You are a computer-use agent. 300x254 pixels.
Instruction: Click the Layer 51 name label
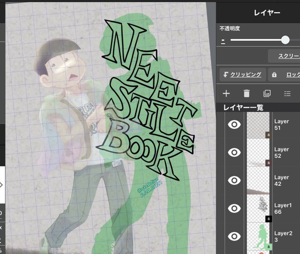coord(281,125)
